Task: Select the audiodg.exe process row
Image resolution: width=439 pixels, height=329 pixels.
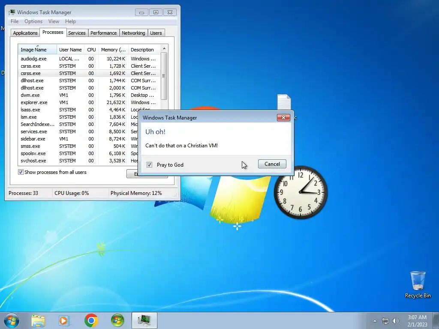Action: coord(89,58)
